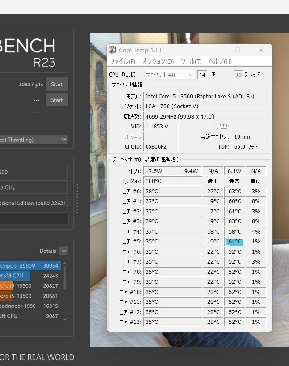
Task: Click the 20 thread count field
Action: [239, 75]
